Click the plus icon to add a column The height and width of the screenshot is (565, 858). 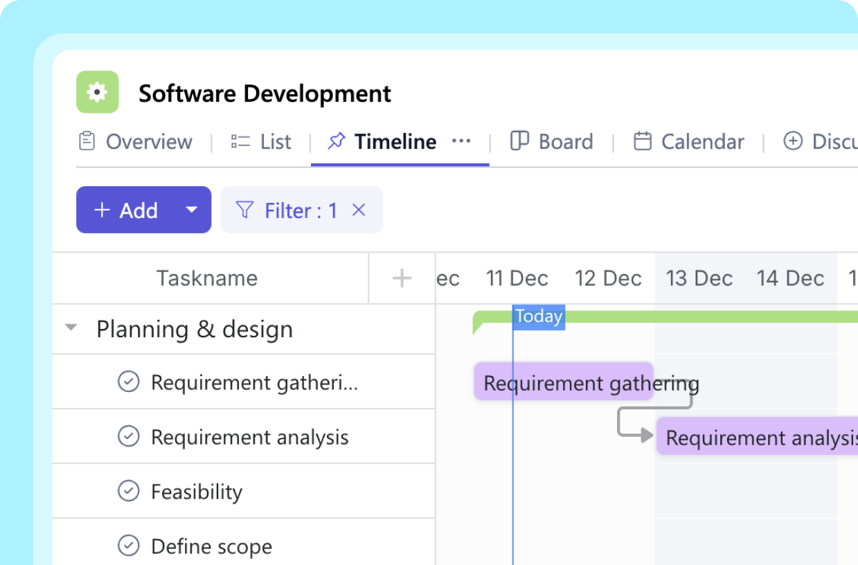[402, 278]
